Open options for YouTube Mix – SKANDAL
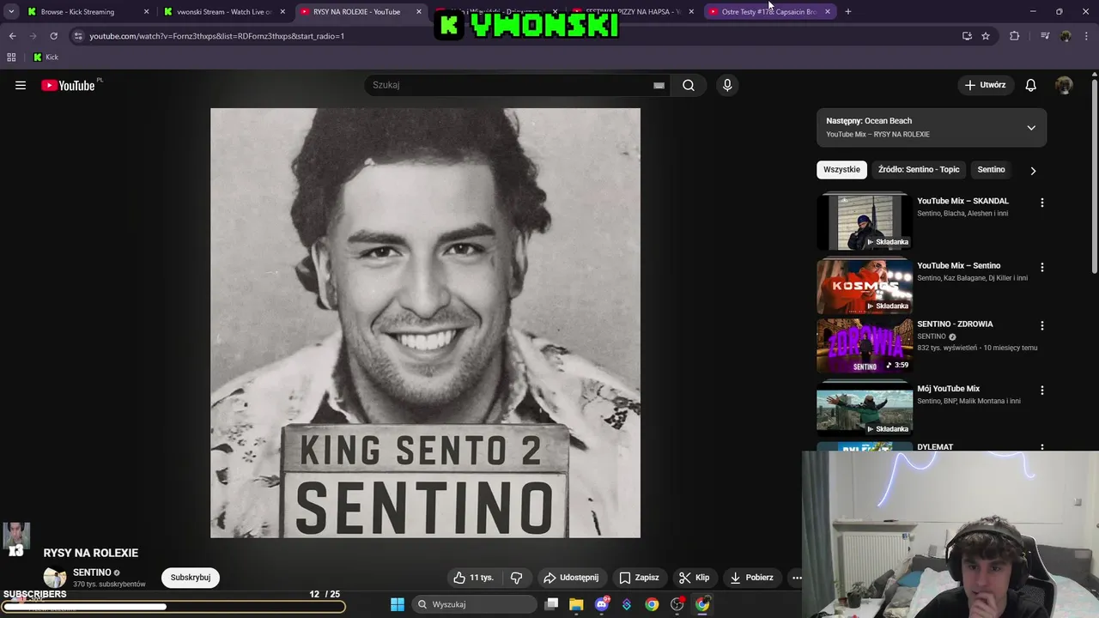 tap(1042, 203)
